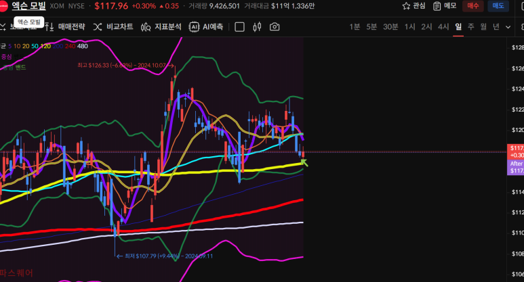This screenshot has height=282, width=524.
Task: Open 매매전략 trading strategy arrows icon
Action: click(49, 27)
